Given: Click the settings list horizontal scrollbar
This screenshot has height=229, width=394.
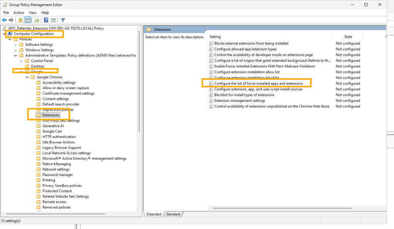Looking at the screenshot, I should pos(270,208).
